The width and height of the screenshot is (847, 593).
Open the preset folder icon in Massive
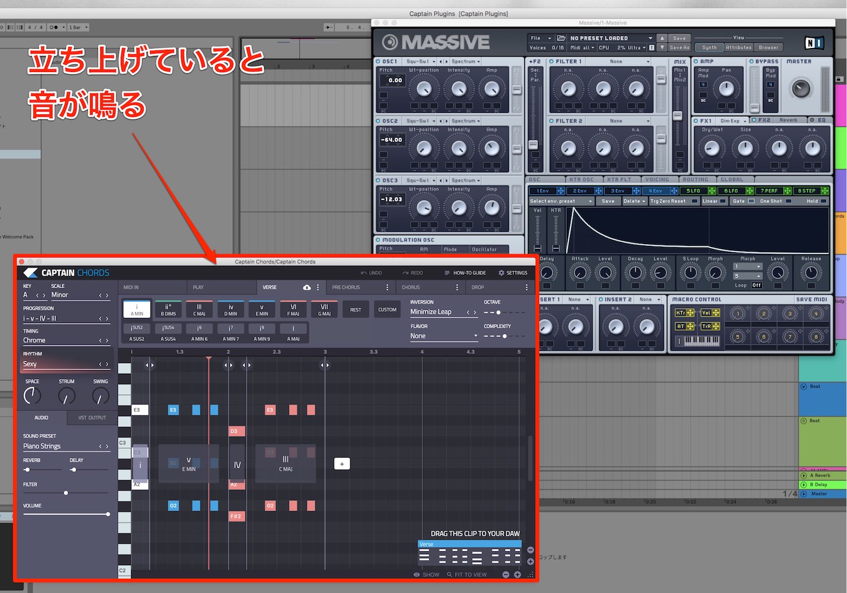coord(561,38)
